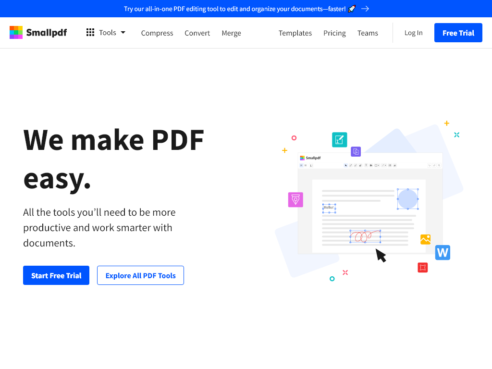Click the red compress icon
Image resolution: width=492 pixels, height=369 pixels.
[x=423, y=268]
